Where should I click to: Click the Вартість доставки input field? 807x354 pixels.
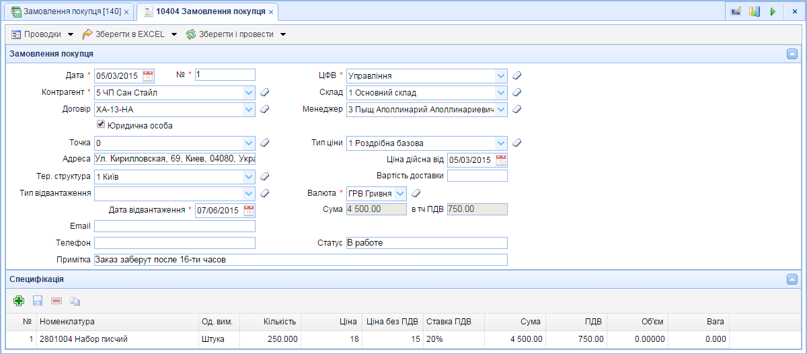coord(477,176)
